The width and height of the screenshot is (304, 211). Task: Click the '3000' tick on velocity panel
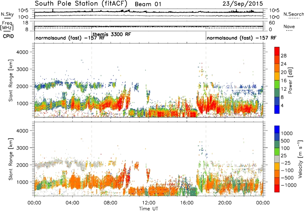pos(22,148)
